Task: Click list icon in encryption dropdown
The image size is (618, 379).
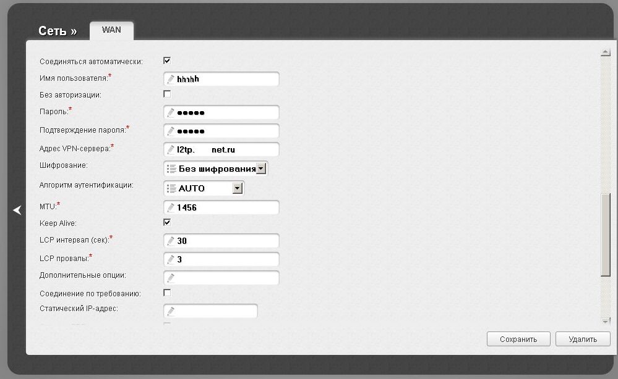Action: pyautogui.click(x=171, y=169)
